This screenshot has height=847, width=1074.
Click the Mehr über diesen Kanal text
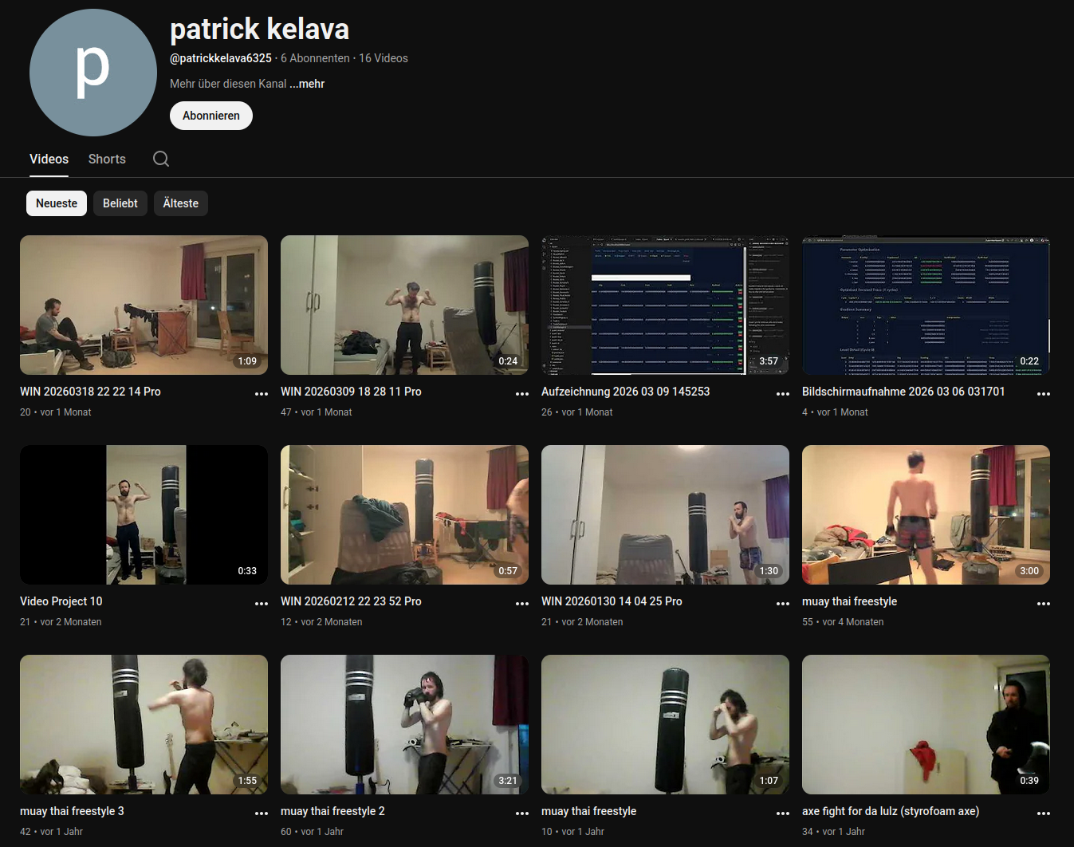click(x=228, y=84)
